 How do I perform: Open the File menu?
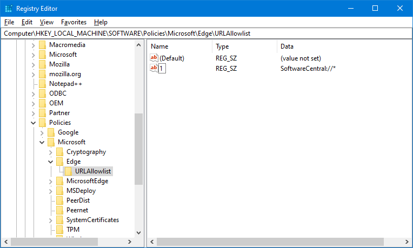(9, 22)
